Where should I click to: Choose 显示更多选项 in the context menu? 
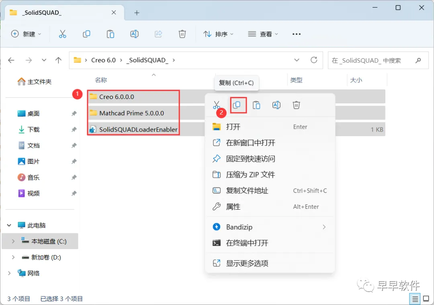point(270,263)
